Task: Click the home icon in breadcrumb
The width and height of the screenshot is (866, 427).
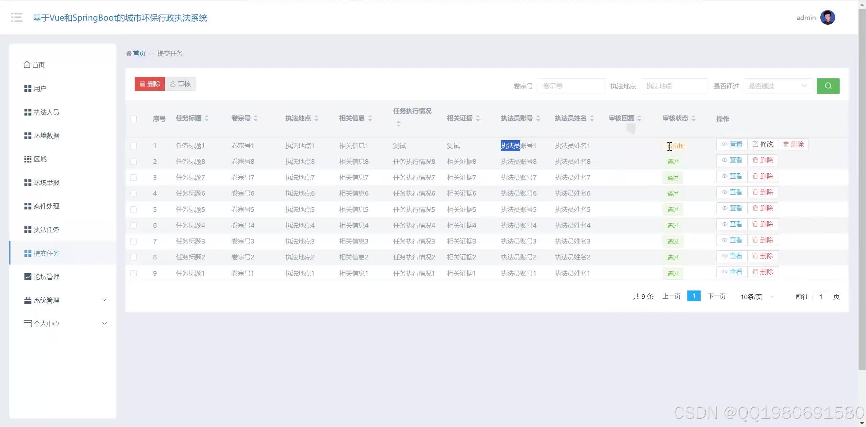Action: (129, 53)
